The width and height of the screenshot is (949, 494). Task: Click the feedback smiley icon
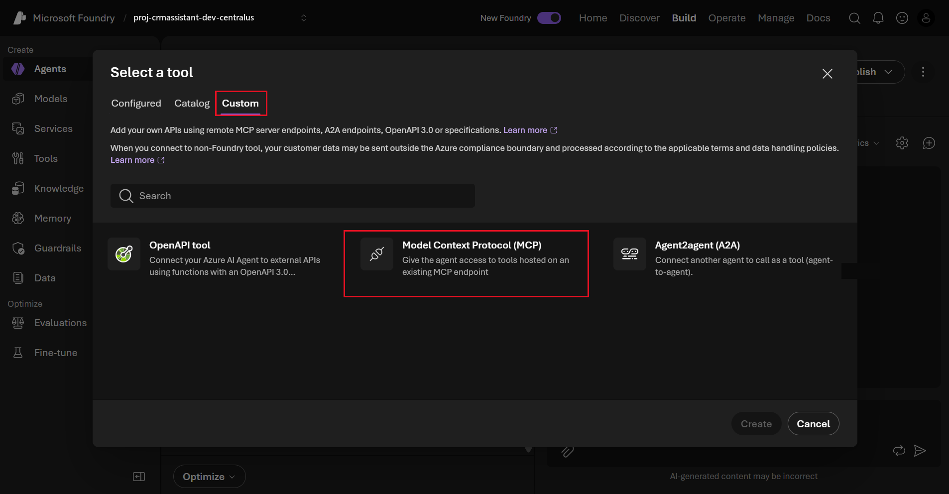902,18
